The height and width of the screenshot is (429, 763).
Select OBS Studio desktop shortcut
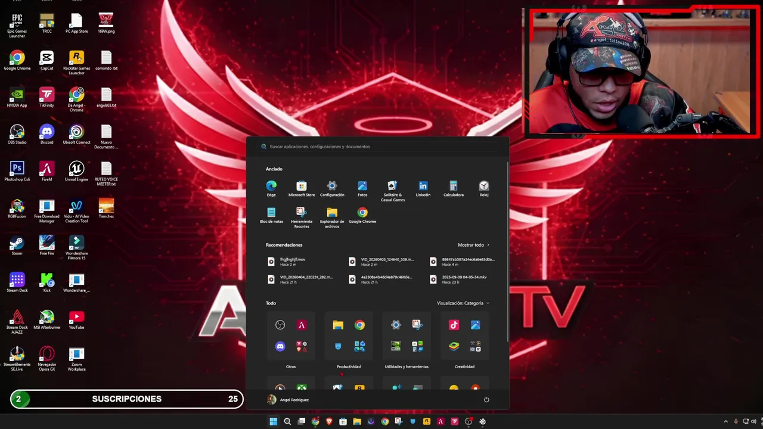point(17,135)
